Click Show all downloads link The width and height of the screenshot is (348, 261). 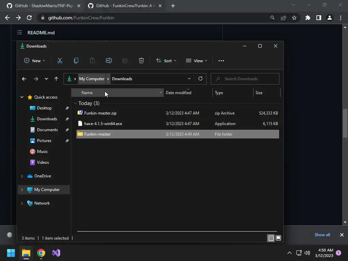pyautogui.click(x=322, y=234)
